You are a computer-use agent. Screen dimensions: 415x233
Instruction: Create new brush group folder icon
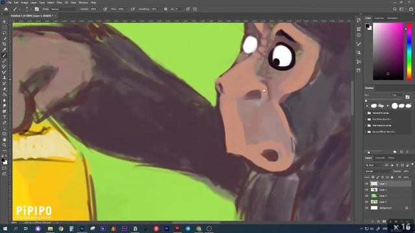[x=395, y=151]
